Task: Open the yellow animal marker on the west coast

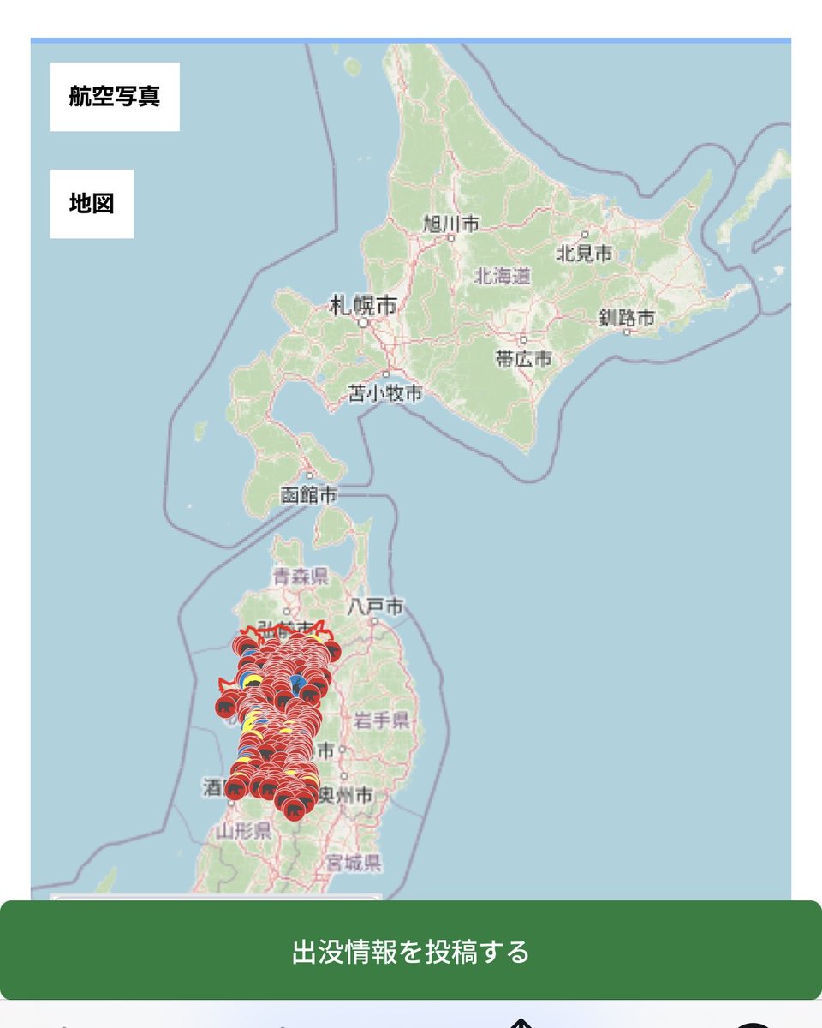Action: [252, 682]
